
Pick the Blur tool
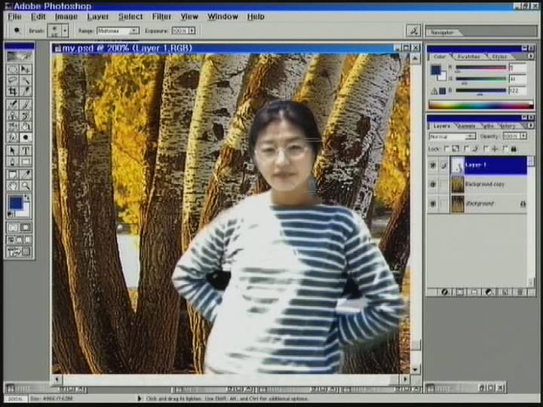click(13, 137)
